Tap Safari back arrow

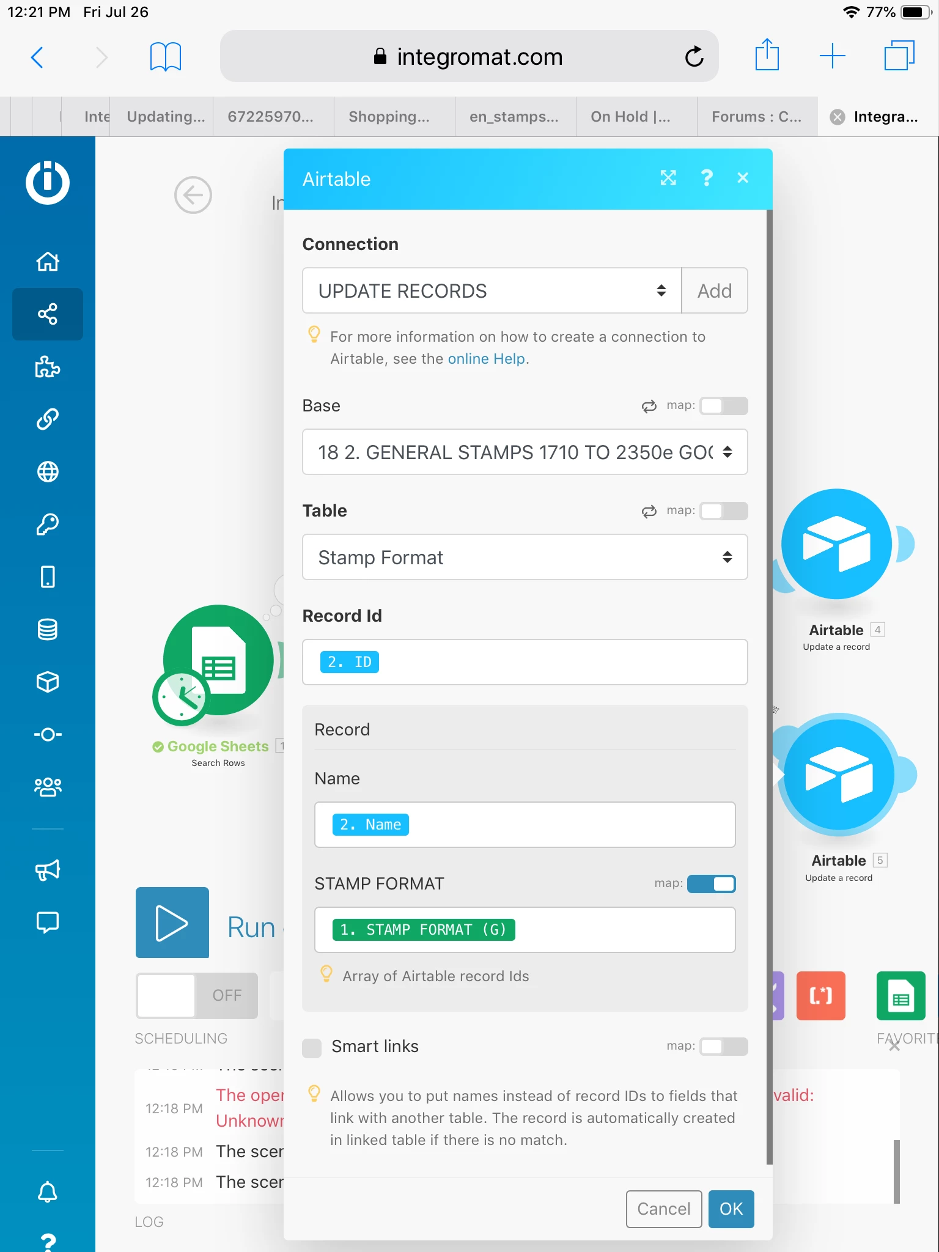click(x=37, y=57)
